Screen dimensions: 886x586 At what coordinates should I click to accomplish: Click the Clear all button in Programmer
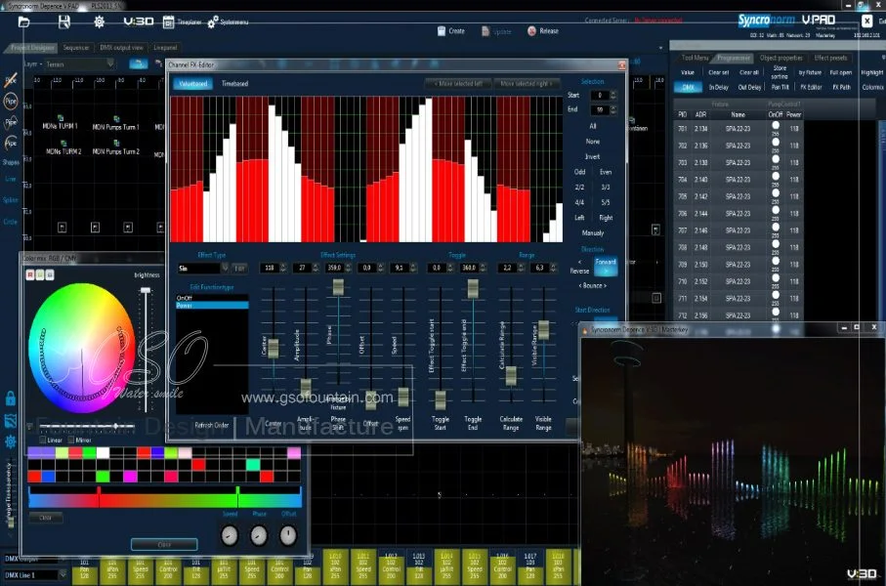coord(749,72)
